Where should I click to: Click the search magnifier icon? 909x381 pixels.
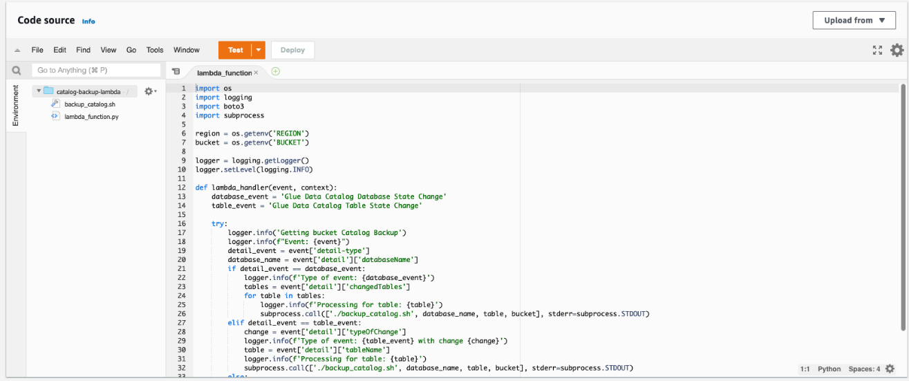click(x=16, y=71)
